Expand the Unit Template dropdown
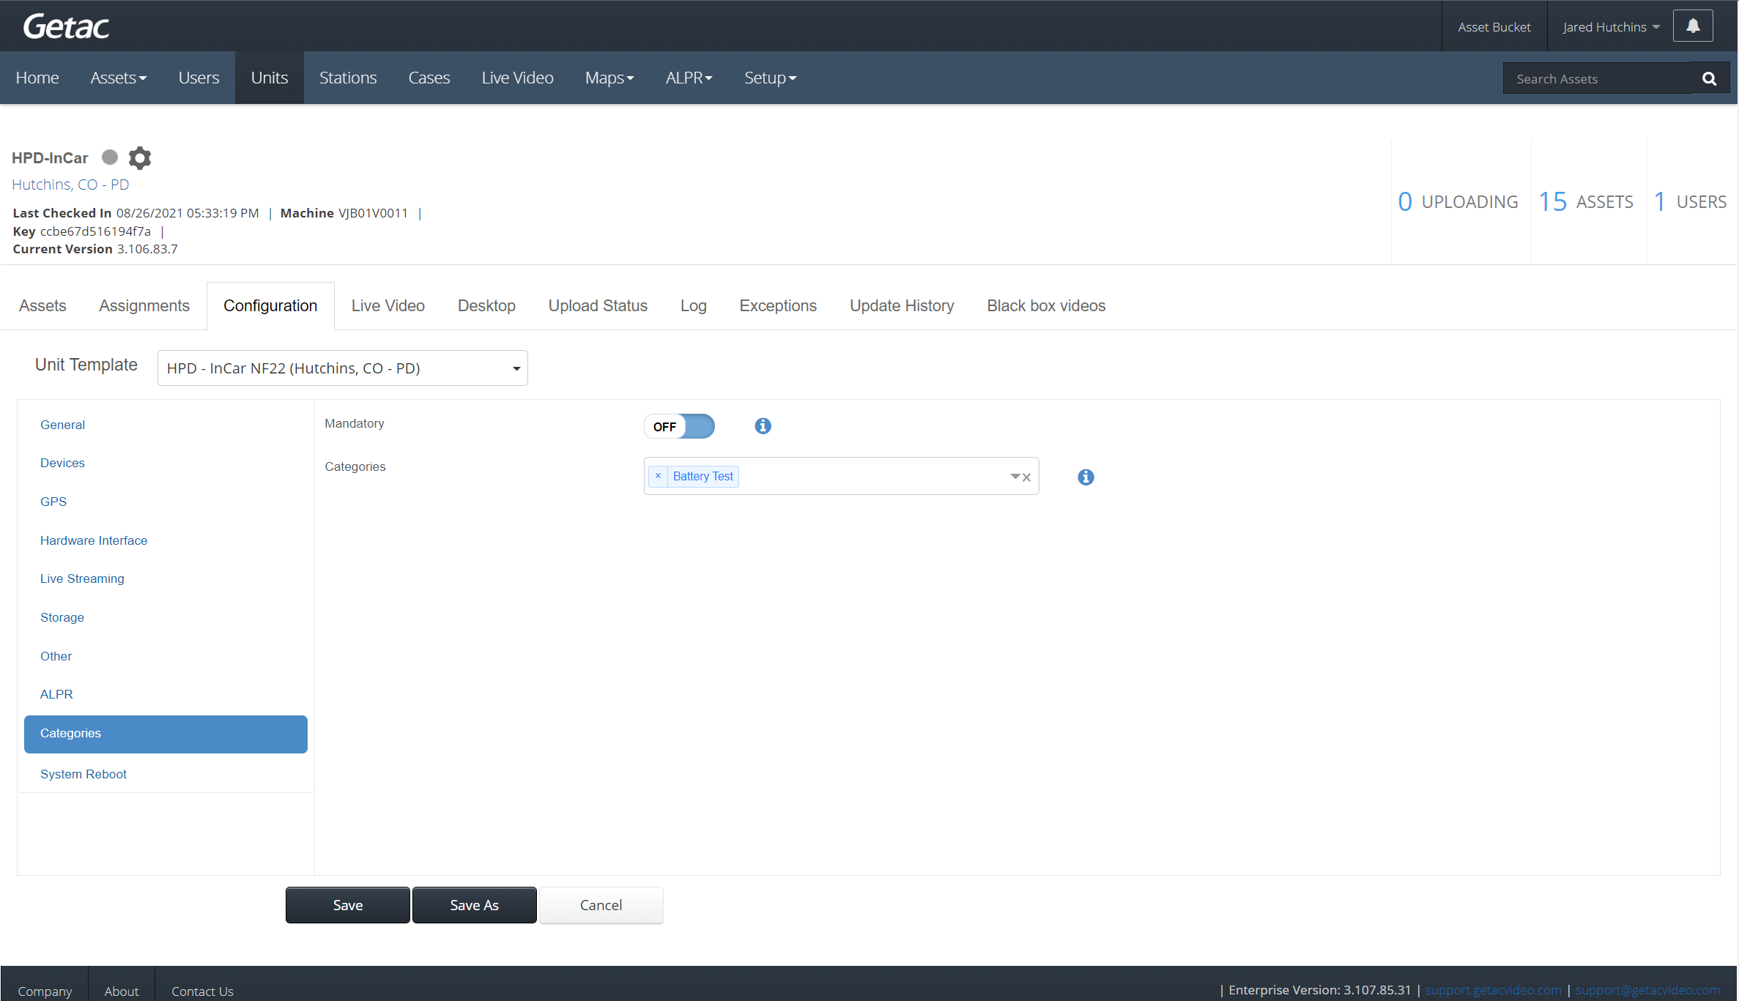 pyautogui.click(x=342, y=368)
